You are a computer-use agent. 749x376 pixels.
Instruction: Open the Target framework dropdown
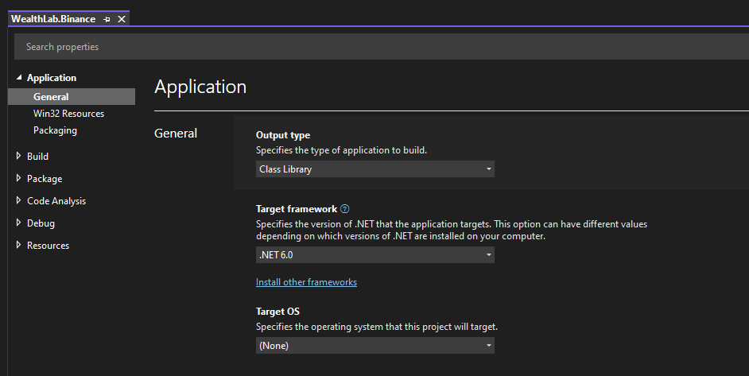375,255
